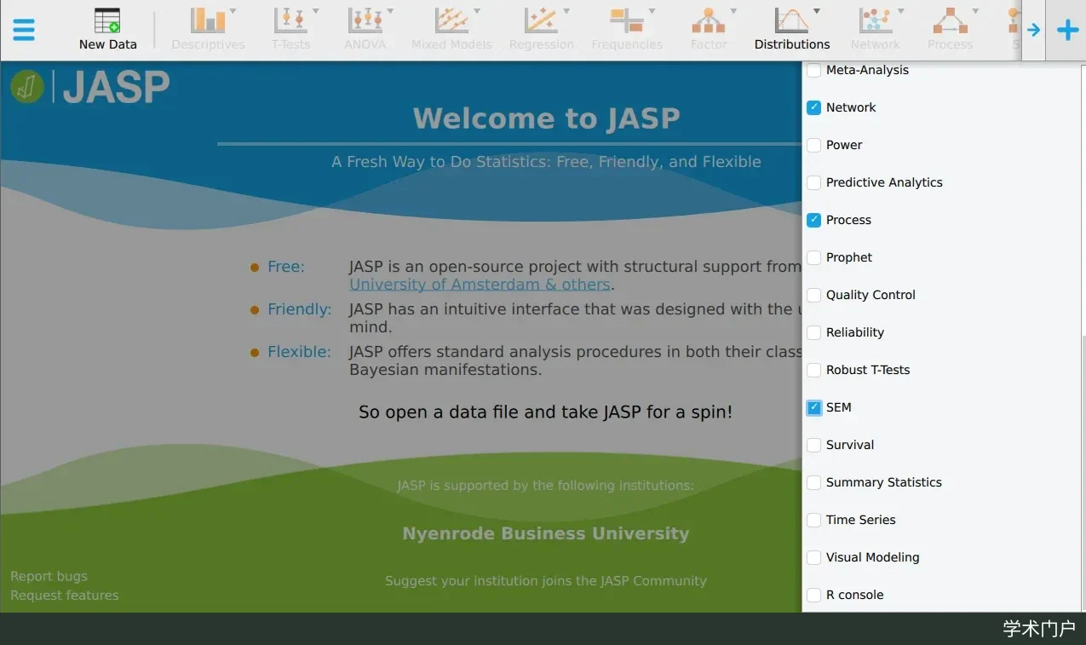1086x645 pixels.
Task: Expand the Distributions dropdown arrow
Action: pyautogui.click(x=817, y=12)
